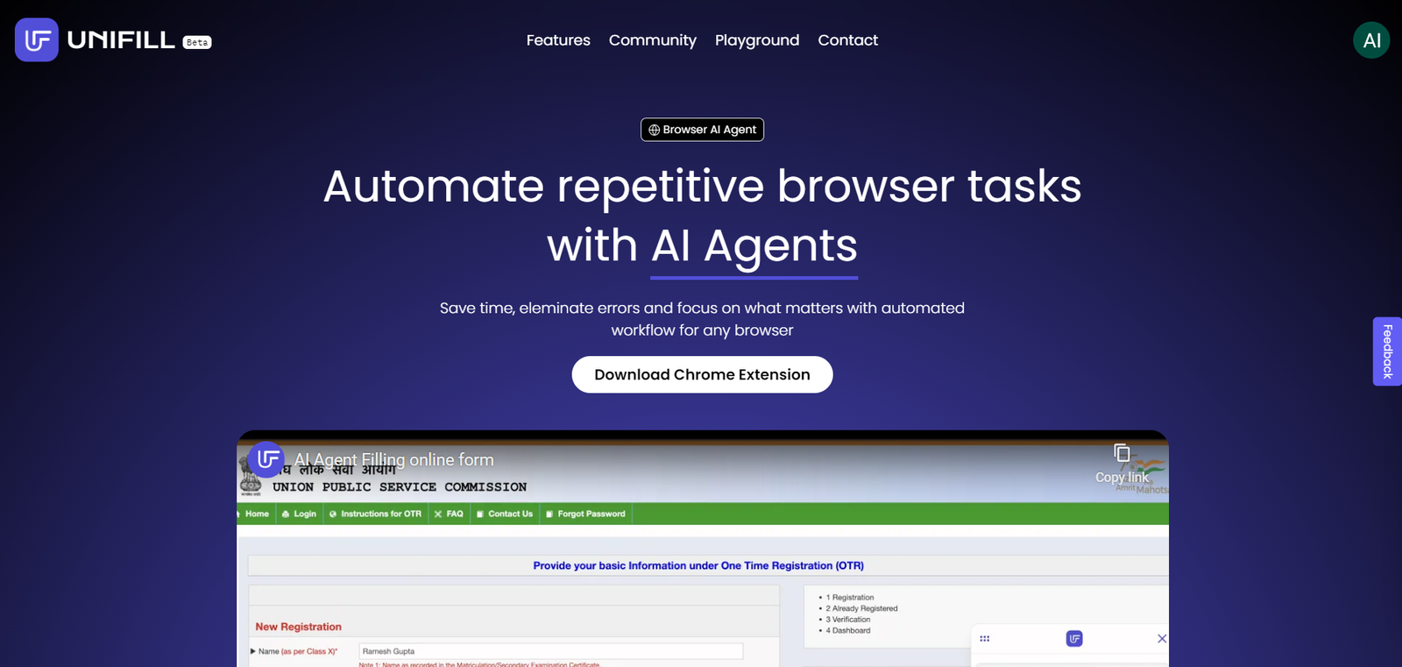The image size is (1402, 667).
Task: Click Download Chrome Extension button
Action: click(702, 374)
